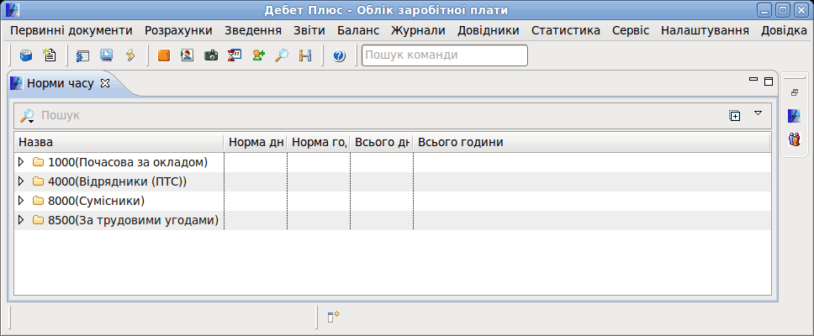Open the Довідники menu
Screen dimensions: 814x336
pyautogui.click(x=488, y=30)
